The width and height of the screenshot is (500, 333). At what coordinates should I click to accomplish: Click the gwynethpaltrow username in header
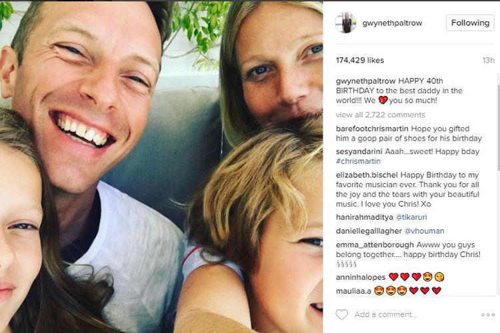392,23
